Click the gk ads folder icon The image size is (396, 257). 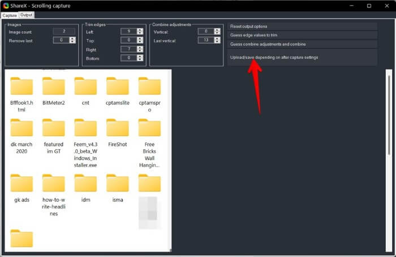pyautogui.click(x=21, y=184)
